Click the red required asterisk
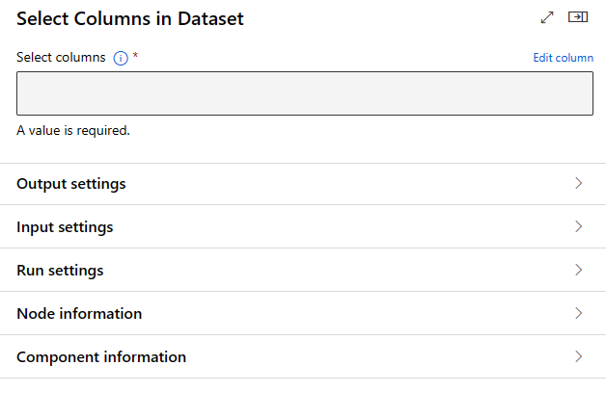Image resolution: width=606 pixels, height=418 pixels. pyautogui.click(x=135, y=57)
